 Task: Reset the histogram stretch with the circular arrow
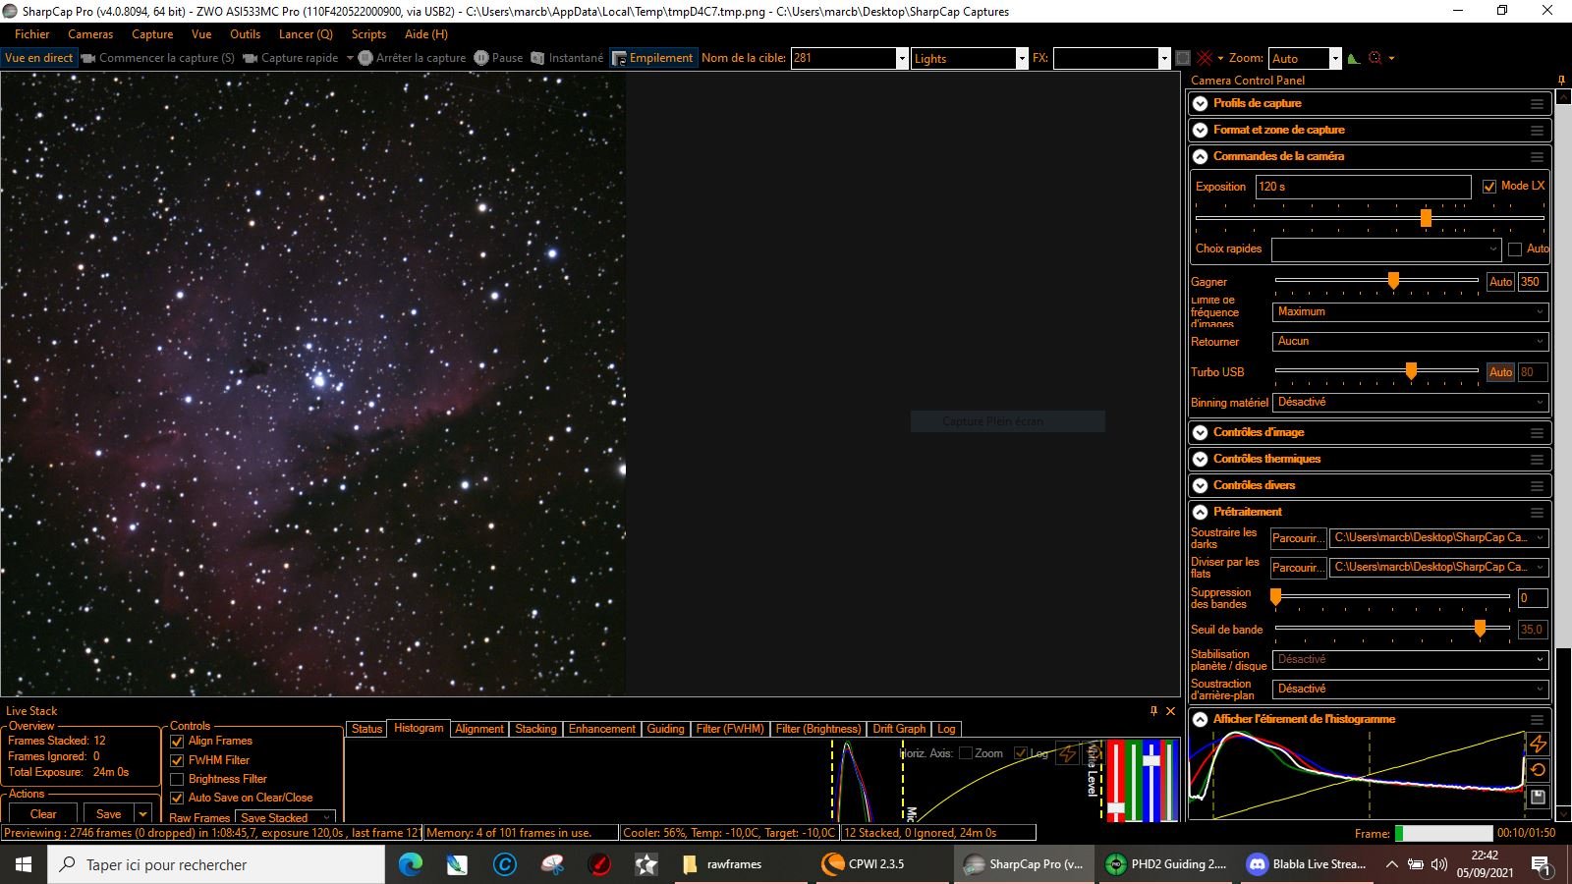[x=1538, y=770]
